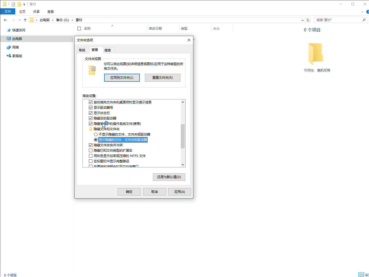Toggle Hide folder merge conflicts checkbox

(x=91, y=145)
